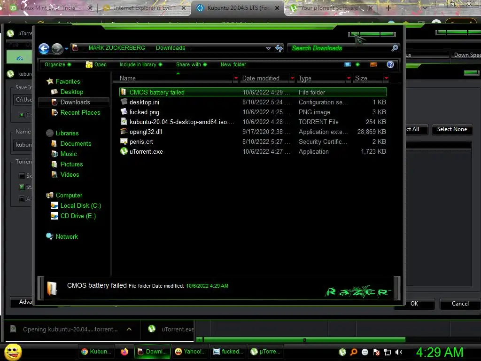Sort by Date modified column
This screenshot has width=481, height=361.
pyautogui.click(x=264, y=78)
